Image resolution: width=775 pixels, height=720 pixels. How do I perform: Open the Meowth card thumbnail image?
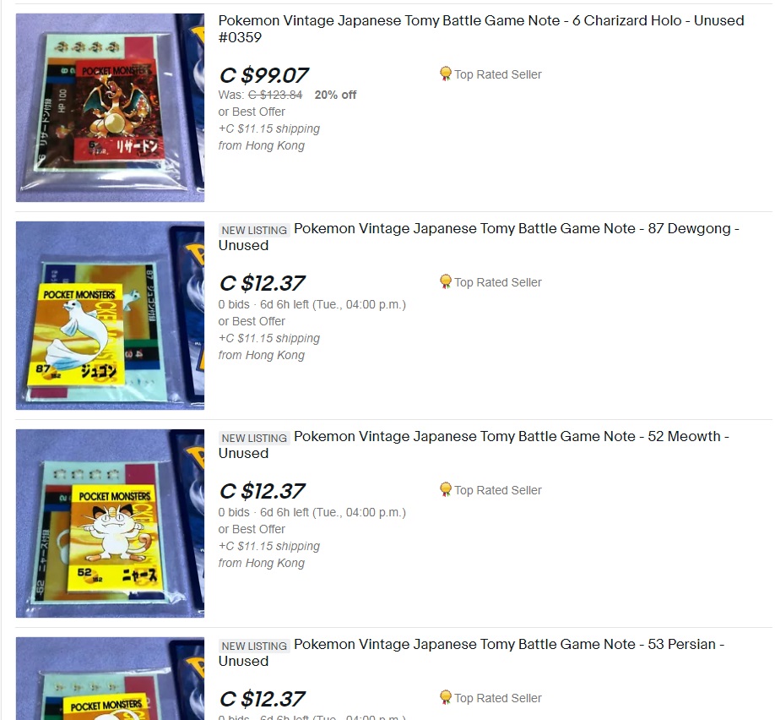111,523
